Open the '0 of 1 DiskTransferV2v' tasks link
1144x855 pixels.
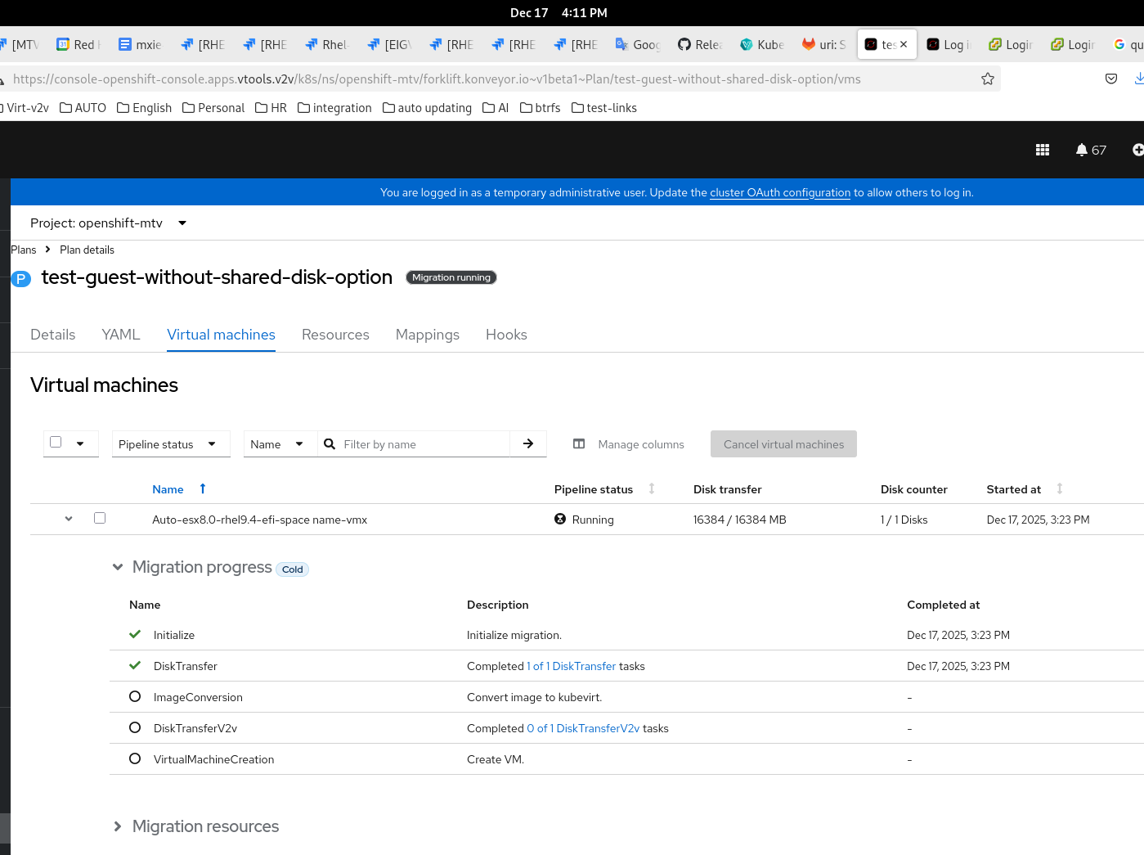(x=583, y=728)
